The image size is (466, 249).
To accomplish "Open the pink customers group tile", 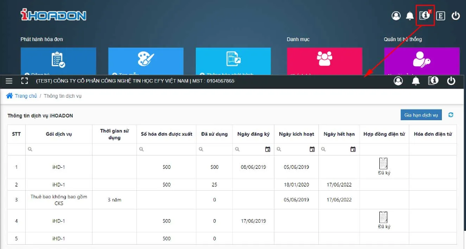I will tap(325, 61).
